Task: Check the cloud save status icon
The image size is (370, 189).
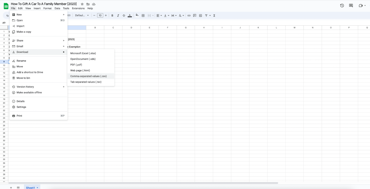Action: click(x=94, y=4)
